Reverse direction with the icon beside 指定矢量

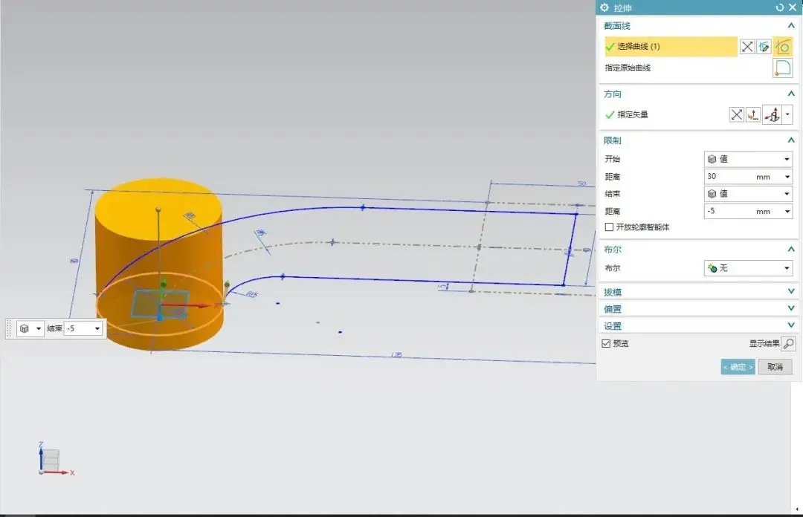coord(736,114)
